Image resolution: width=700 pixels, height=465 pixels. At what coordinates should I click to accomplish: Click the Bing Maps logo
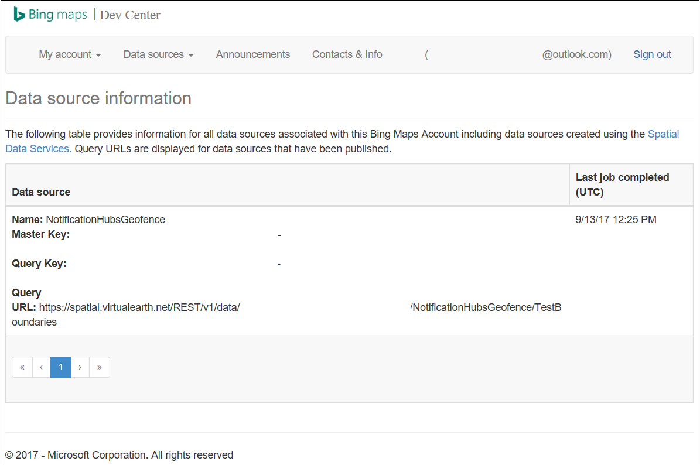point(50,15)
